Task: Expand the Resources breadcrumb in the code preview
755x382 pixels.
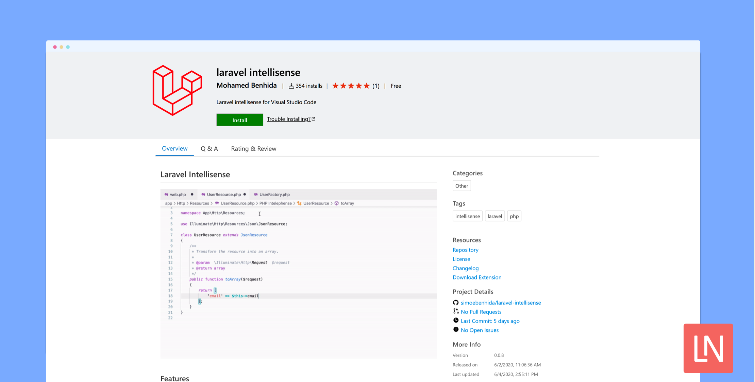Action: pos(200,203)
